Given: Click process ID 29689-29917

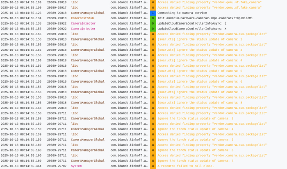Looking at the screenshot, I should (x=57, y=7).
